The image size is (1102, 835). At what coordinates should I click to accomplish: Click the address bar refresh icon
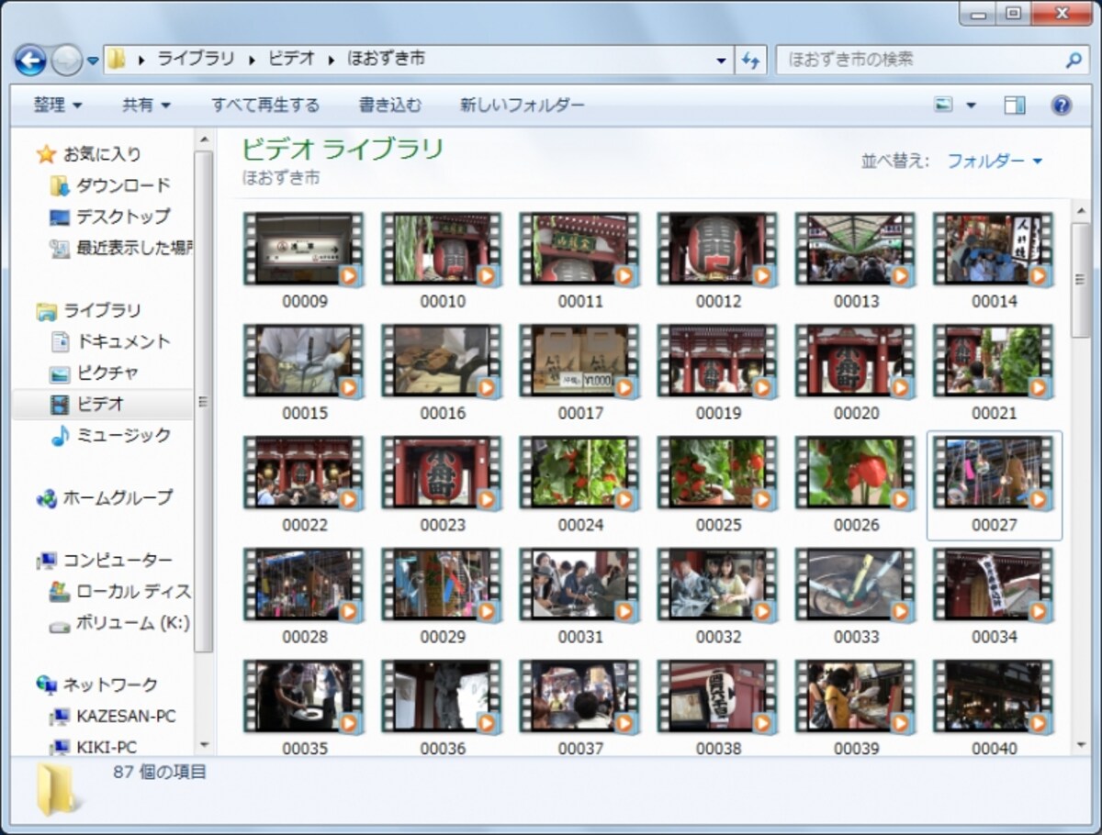click(x=750, y=61)
